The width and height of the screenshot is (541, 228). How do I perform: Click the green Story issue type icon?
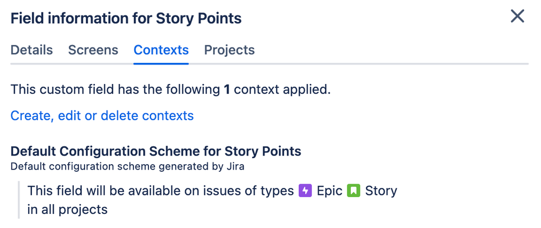[354, 191]
